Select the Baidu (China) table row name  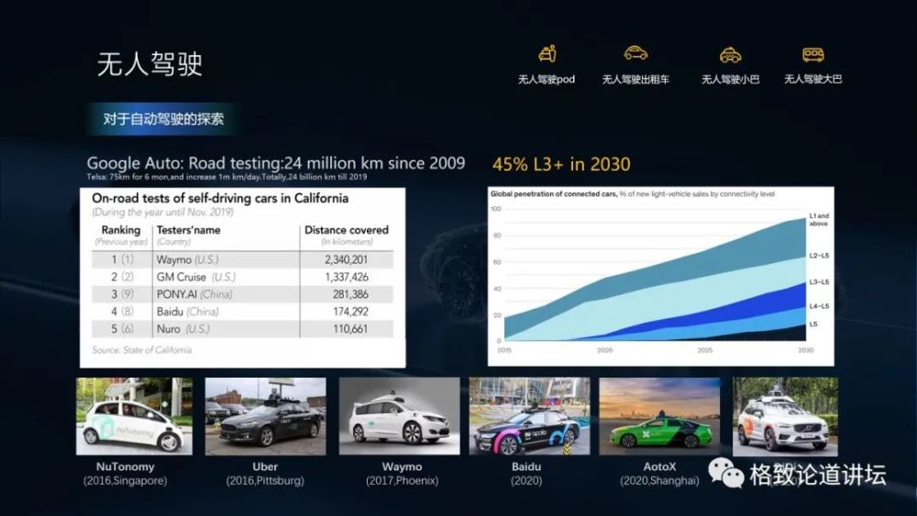187,312
